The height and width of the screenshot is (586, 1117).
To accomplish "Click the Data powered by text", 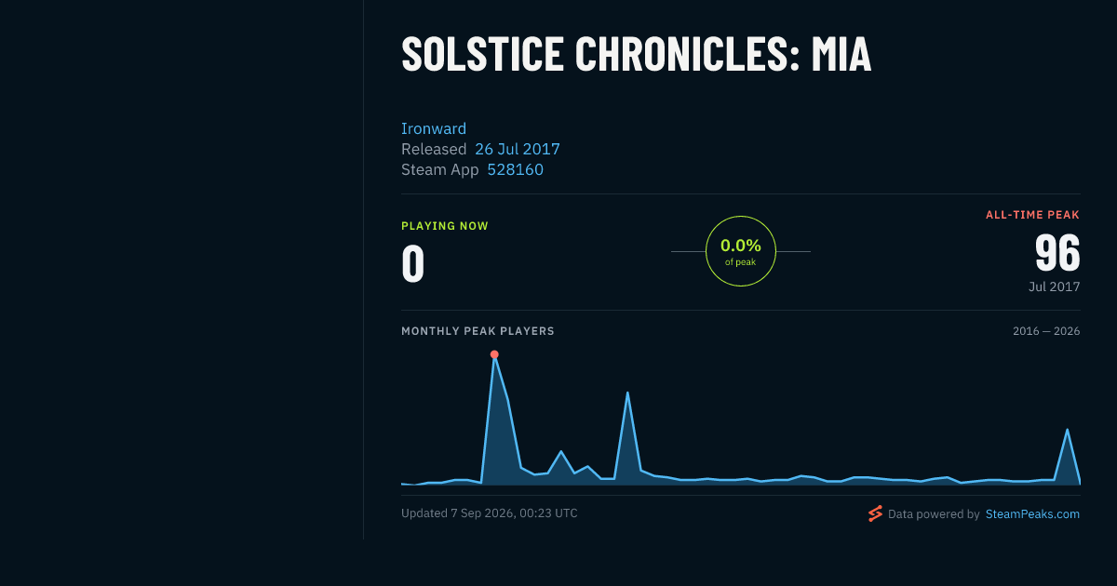I will click(934, 513).
